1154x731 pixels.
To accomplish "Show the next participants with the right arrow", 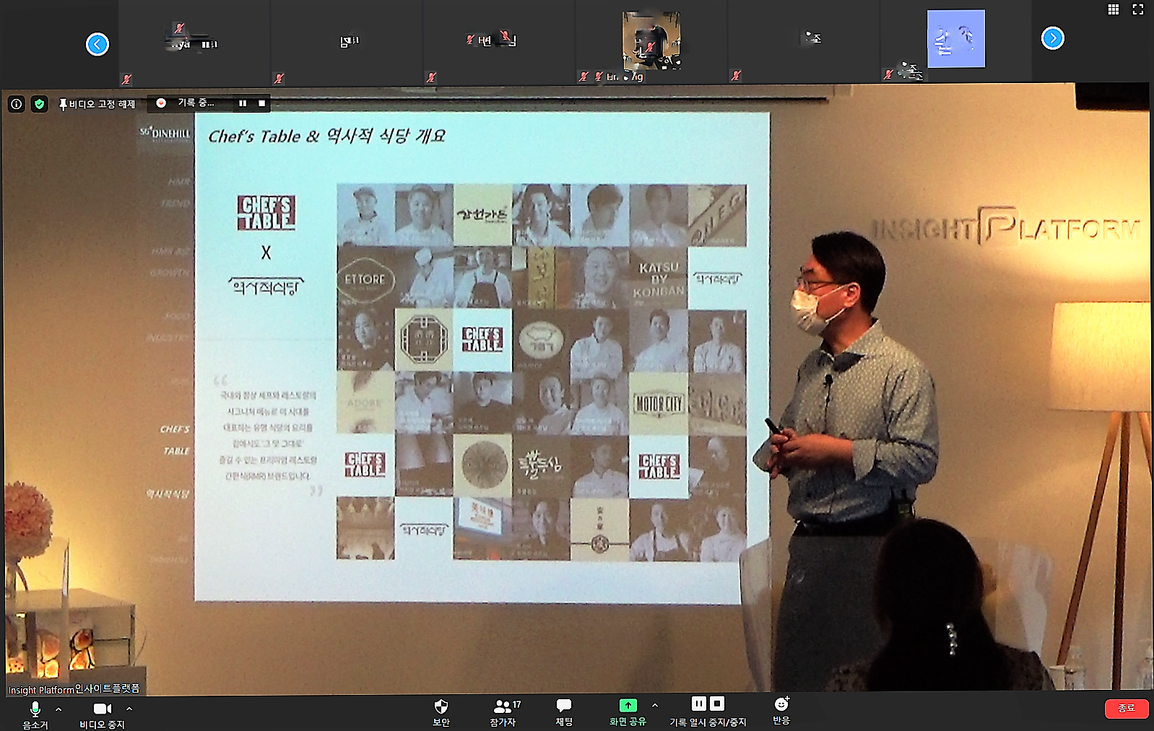I will (x=1053, y=38).
